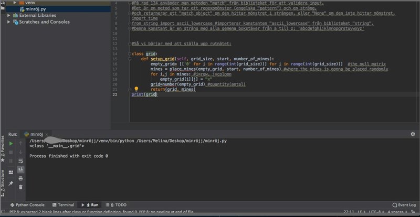Click the Stop process icon in Run panel
Screen dimensions: 420x217
coord(10,153)
